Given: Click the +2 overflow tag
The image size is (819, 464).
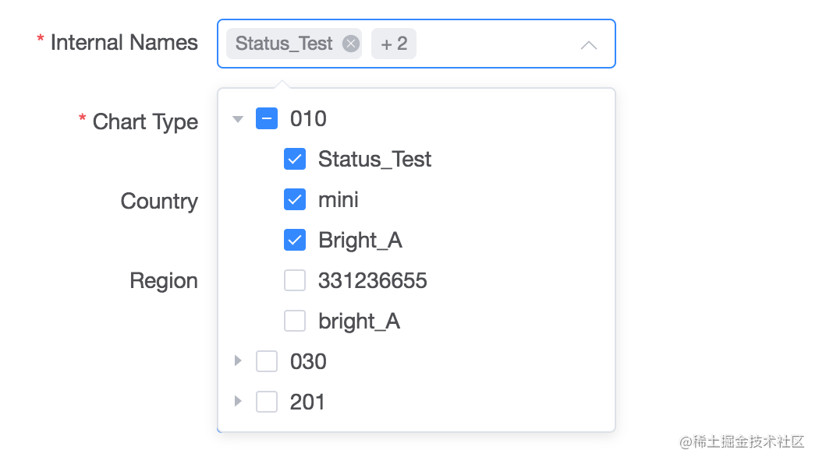Looking at the screenshot, I should (394, 44).
